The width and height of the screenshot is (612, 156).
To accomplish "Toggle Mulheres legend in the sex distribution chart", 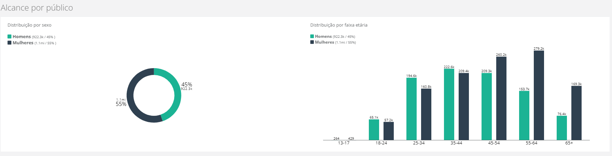I will pyautogui.click(x=23, y=43).
